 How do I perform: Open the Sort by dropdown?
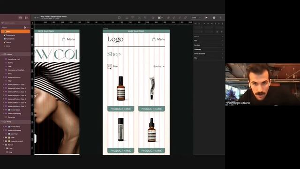point(159,66)
